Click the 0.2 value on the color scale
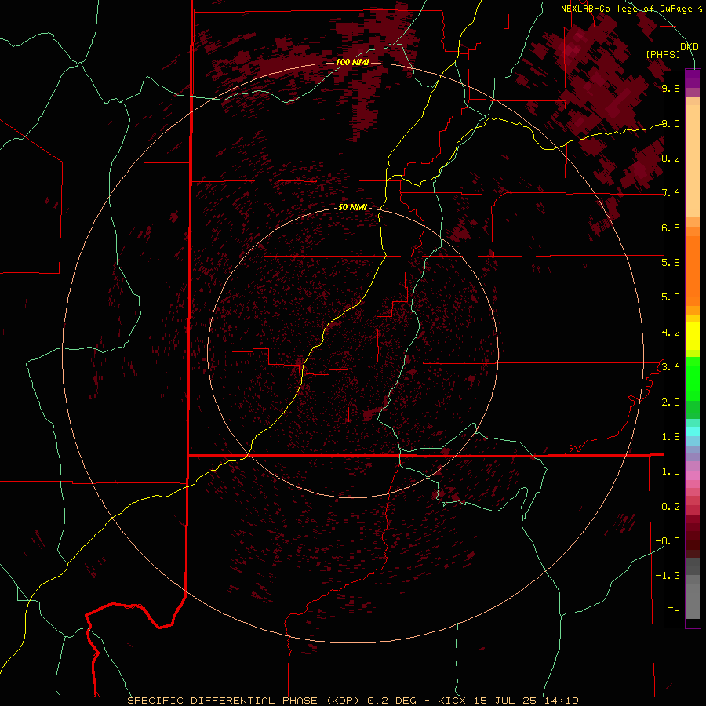Screen dimensions: 706x706 pyautogui.click(x=671, y=506)
